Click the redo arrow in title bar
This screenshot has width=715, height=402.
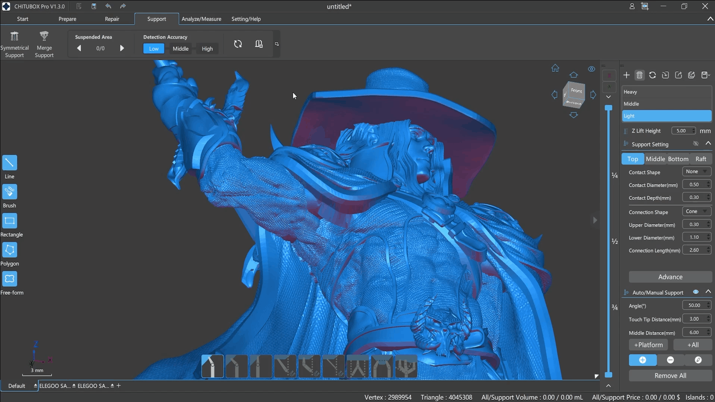click(x=123, y=6)
